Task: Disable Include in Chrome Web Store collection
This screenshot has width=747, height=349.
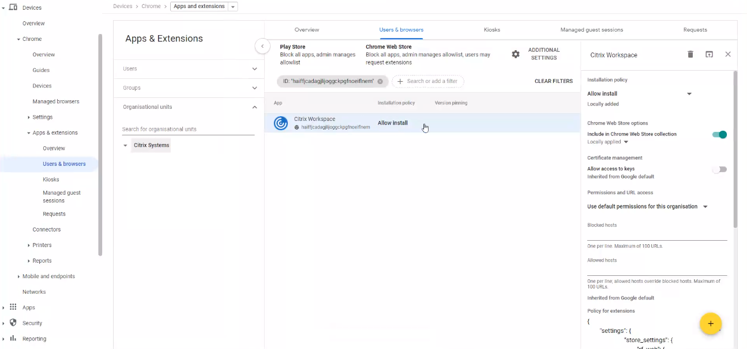Action: (719, 135)
